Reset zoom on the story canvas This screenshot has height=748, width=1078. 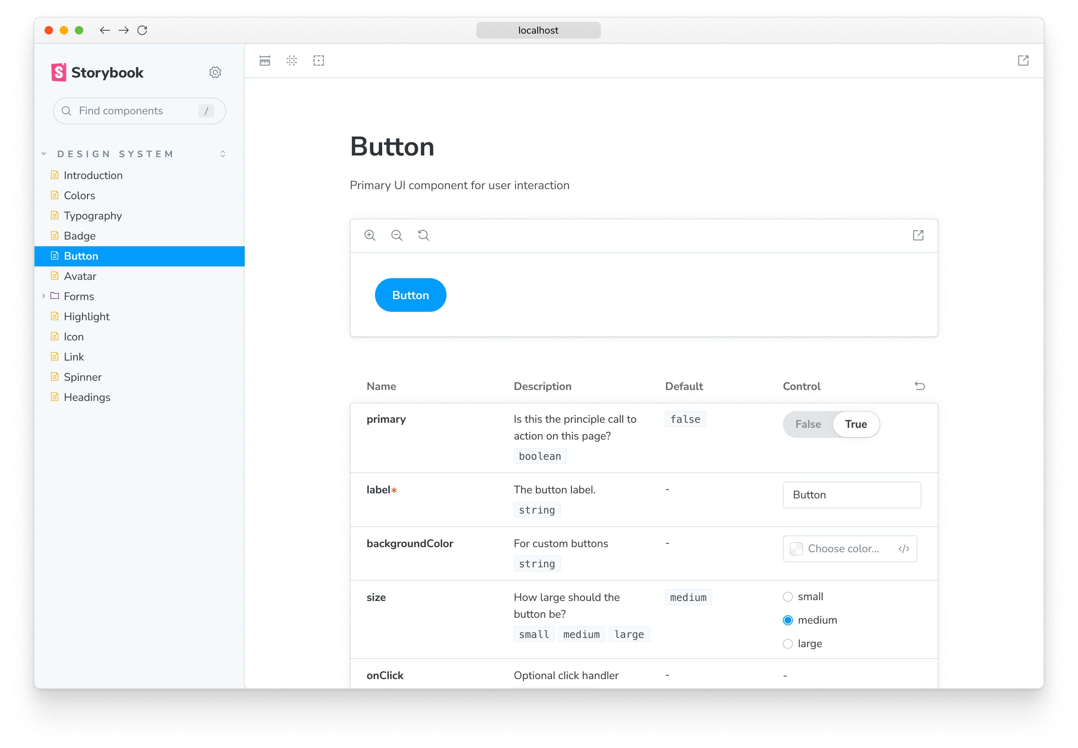pyautogui.click(x=423, y=235)
